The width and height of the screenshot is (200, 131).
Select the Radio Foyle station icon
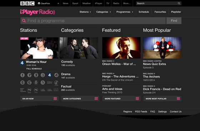(x=36, y=90)
